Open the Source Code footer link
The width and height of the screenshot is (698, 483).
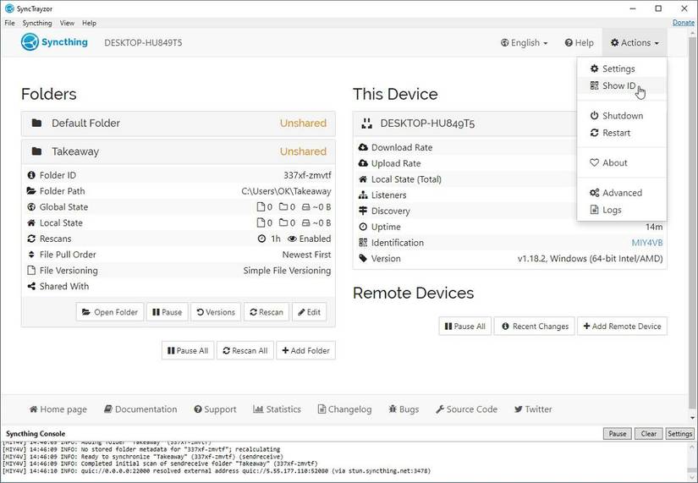466,409
